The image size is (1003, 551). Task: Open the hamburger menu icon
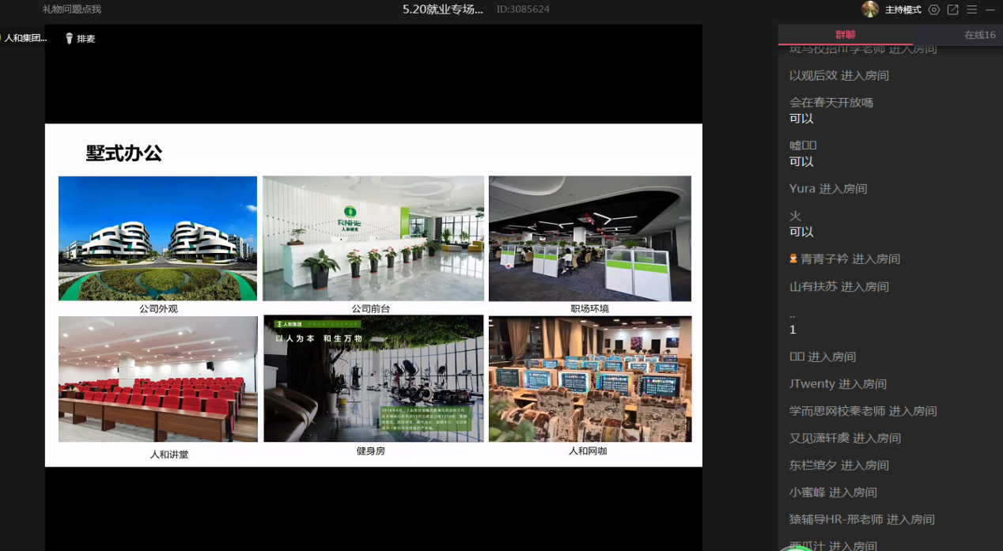pyautogui.click(x=971, y=9)
